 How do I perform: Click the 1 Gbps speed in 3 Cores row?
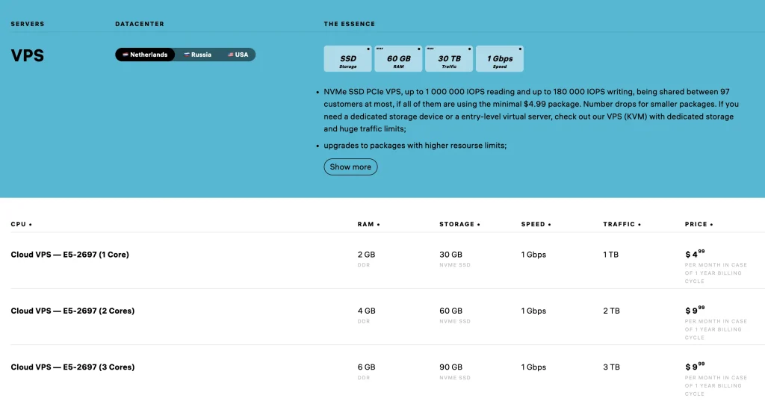coord(533,367)
